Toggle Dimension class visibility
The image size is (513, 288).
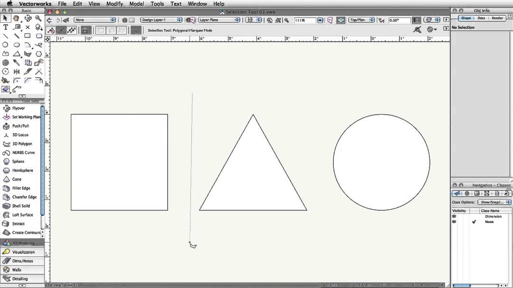coord(454,216)
